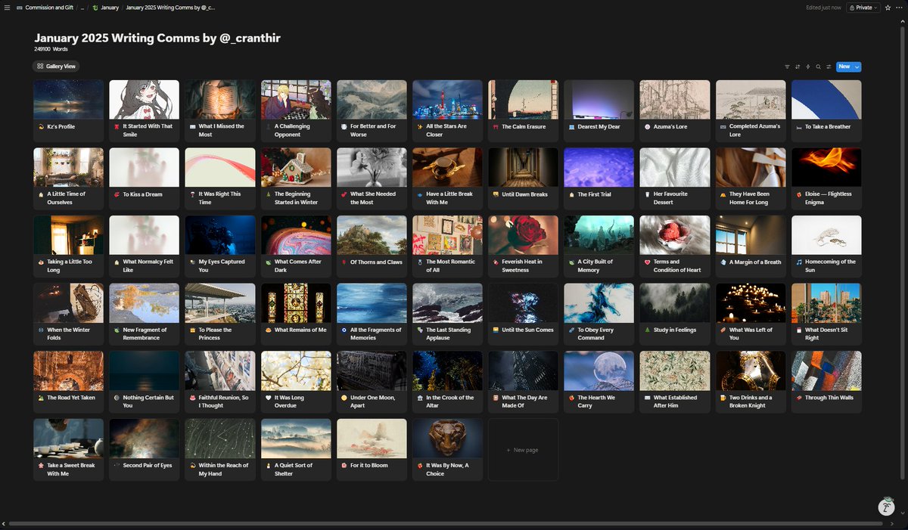
Task: Open the three-dot page options menu
Action: pos(900,8)
